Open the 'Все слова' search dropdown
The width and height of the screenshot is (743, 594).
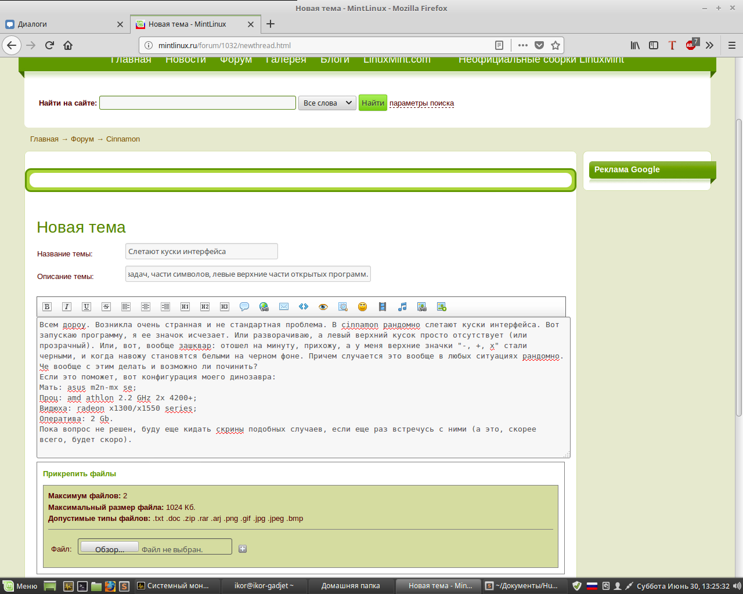coord(327,103)
